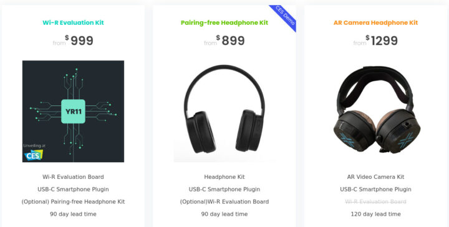Click the Pairing-free Headphone Kit title
Screen dimensions: 449x227
[x=224, y=22]
